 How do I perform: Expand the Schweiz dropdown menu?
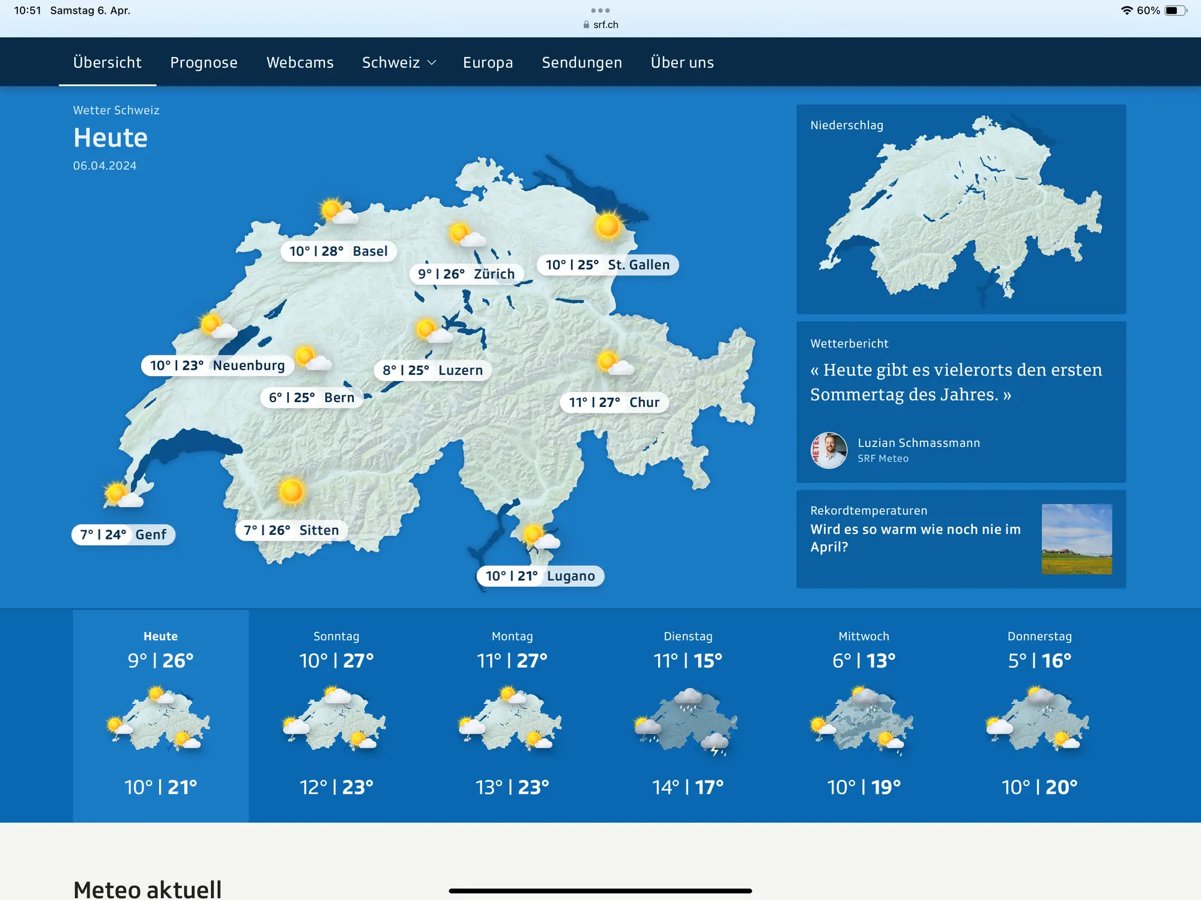click(399, 62)
